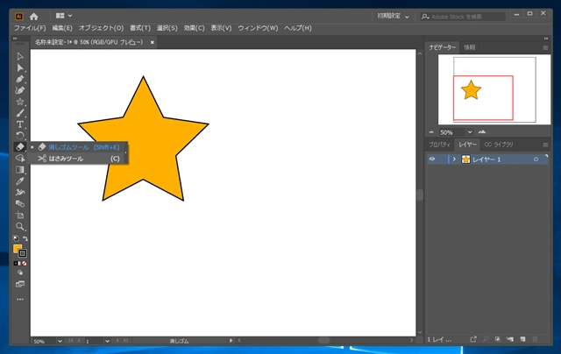Click the drawing mode icon
The height and width of the screenshot is (354, 561).
click(x=20, y=273)
